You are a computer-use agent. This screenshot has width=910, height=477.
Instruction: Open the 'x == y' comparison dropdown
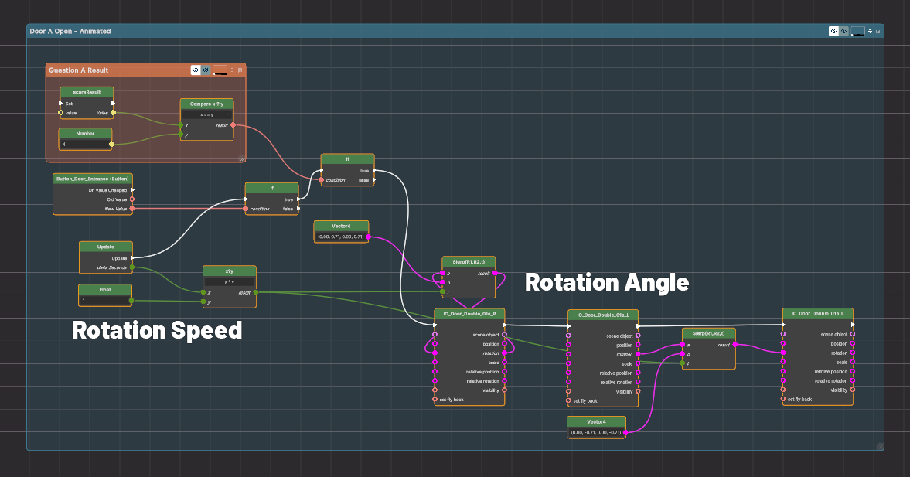coord(206,114)
